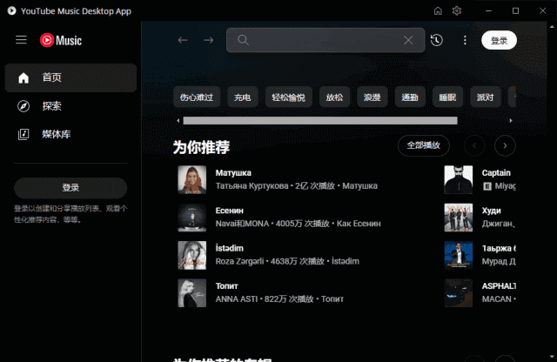Image resolution: width=557 pixels, height=362 pixels.
Task: Clear search with the X icon
Action: pos(408,40)
